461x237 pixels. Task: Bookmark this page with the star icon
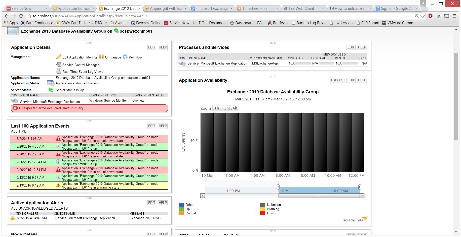(422, 16)
